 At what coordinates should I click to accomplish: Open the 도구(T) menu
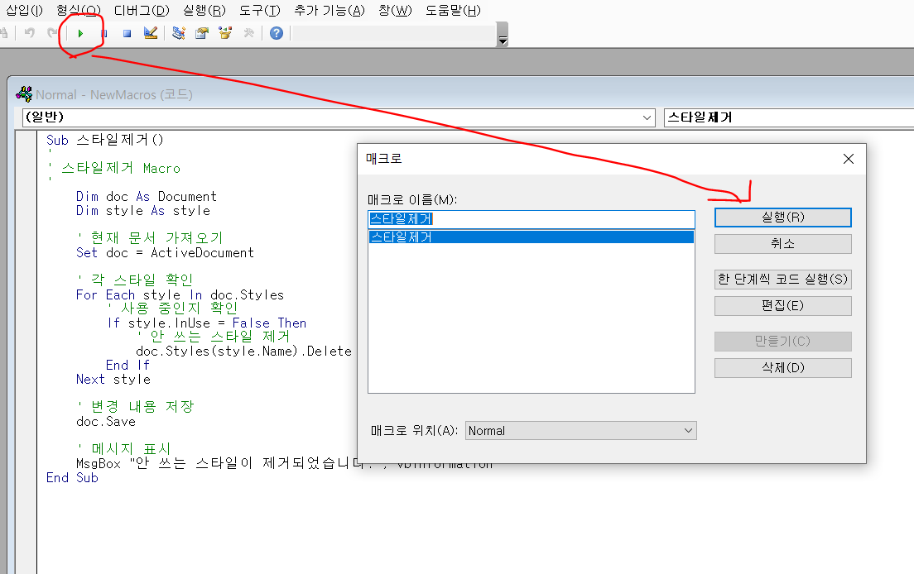tap(259, 11)
